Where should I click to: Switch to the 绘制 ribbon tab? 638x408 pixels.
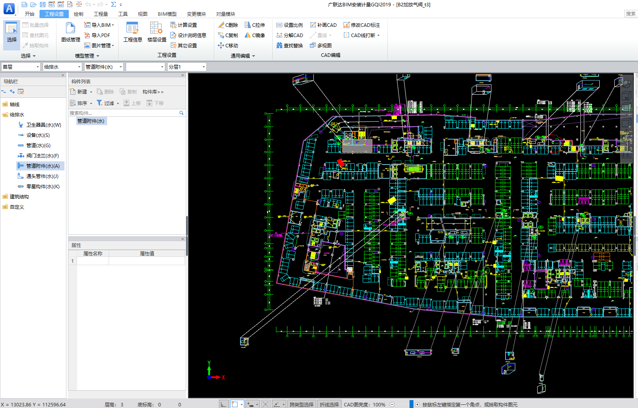[x=79, y=14]
